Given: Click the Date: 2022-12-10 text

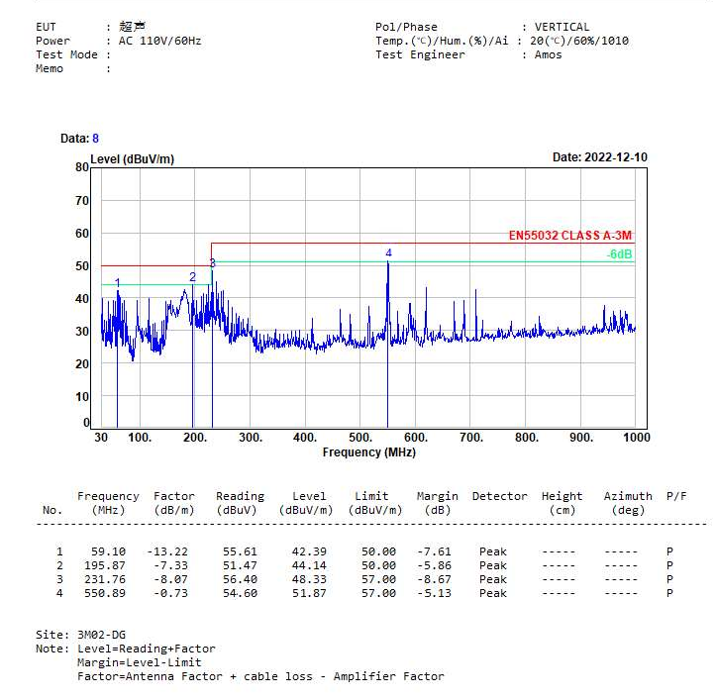Looking at the screenshot, I should [x=599, y=157].
